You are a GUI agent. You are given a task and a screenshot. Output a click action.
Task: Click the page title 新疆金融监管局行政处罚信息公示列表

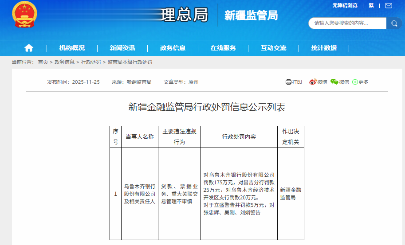(x=207, y=107)
